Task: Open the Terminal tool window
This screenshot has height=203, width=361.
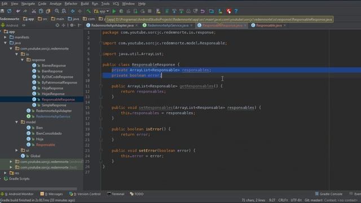Action: coord(116,194)
